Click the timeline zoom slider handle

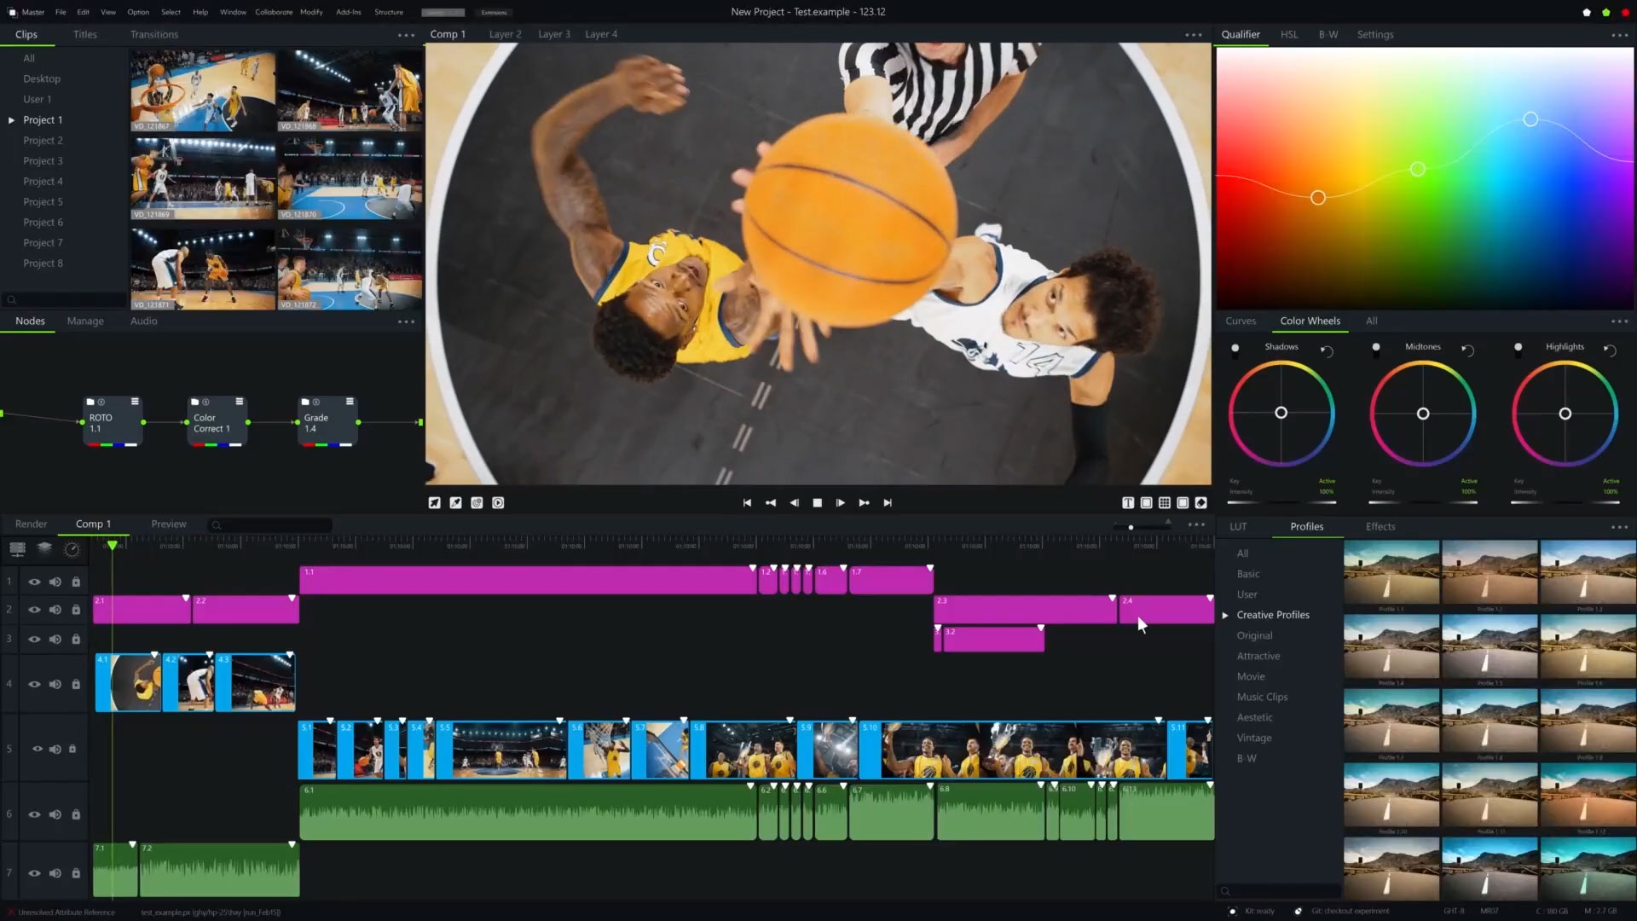(1131, 527)
